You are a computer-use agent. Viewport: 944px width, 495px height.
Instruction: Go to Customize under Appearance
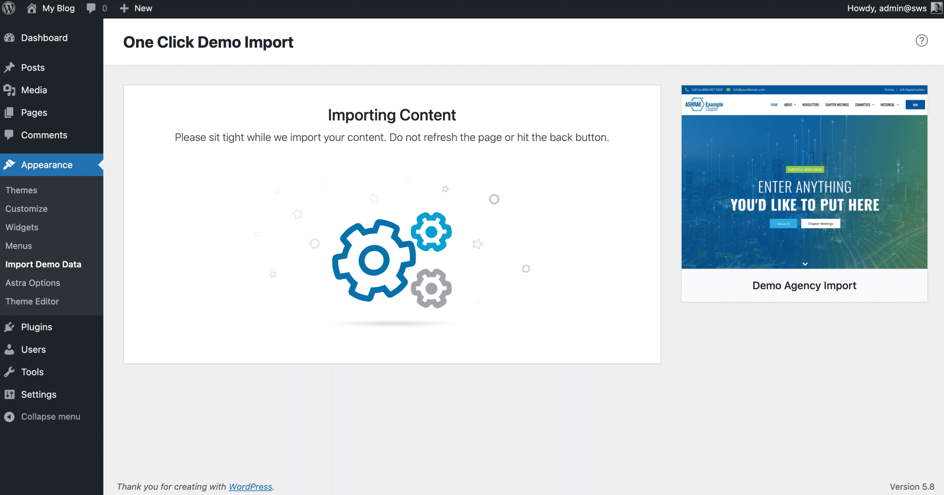[26, 208]
